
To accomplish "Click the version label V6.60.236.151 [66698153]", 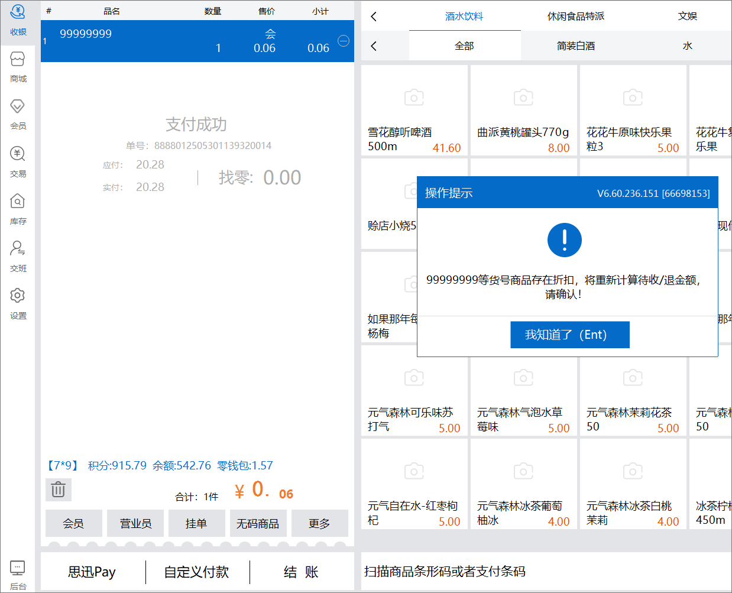I will [x=653, y=193].
